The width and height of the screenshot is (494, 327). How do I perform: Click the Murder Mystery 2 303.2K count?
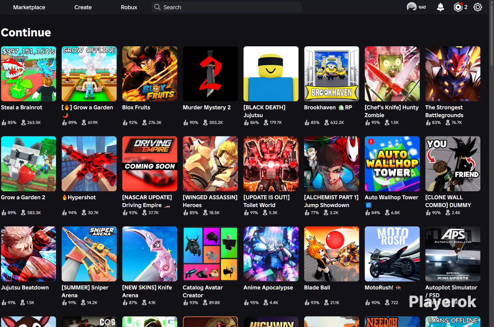click(x=213, y=122)
